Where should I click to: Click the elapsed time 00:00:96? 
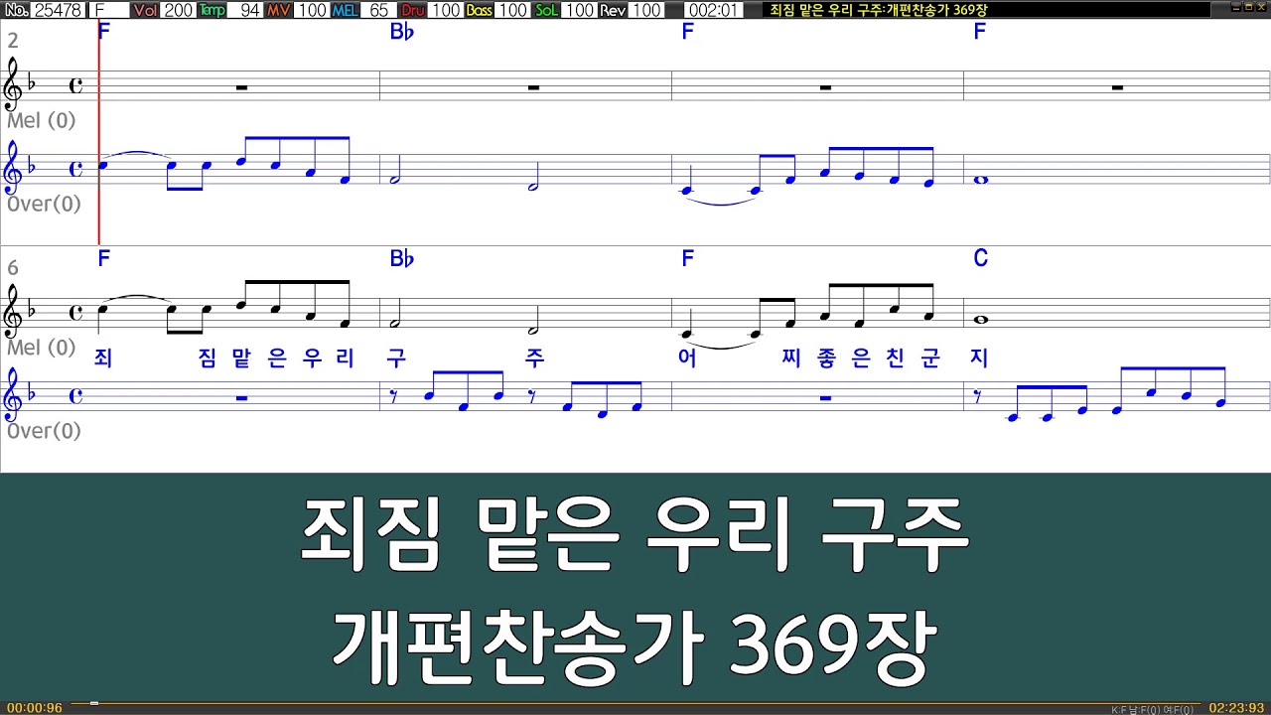click(34, 708)
